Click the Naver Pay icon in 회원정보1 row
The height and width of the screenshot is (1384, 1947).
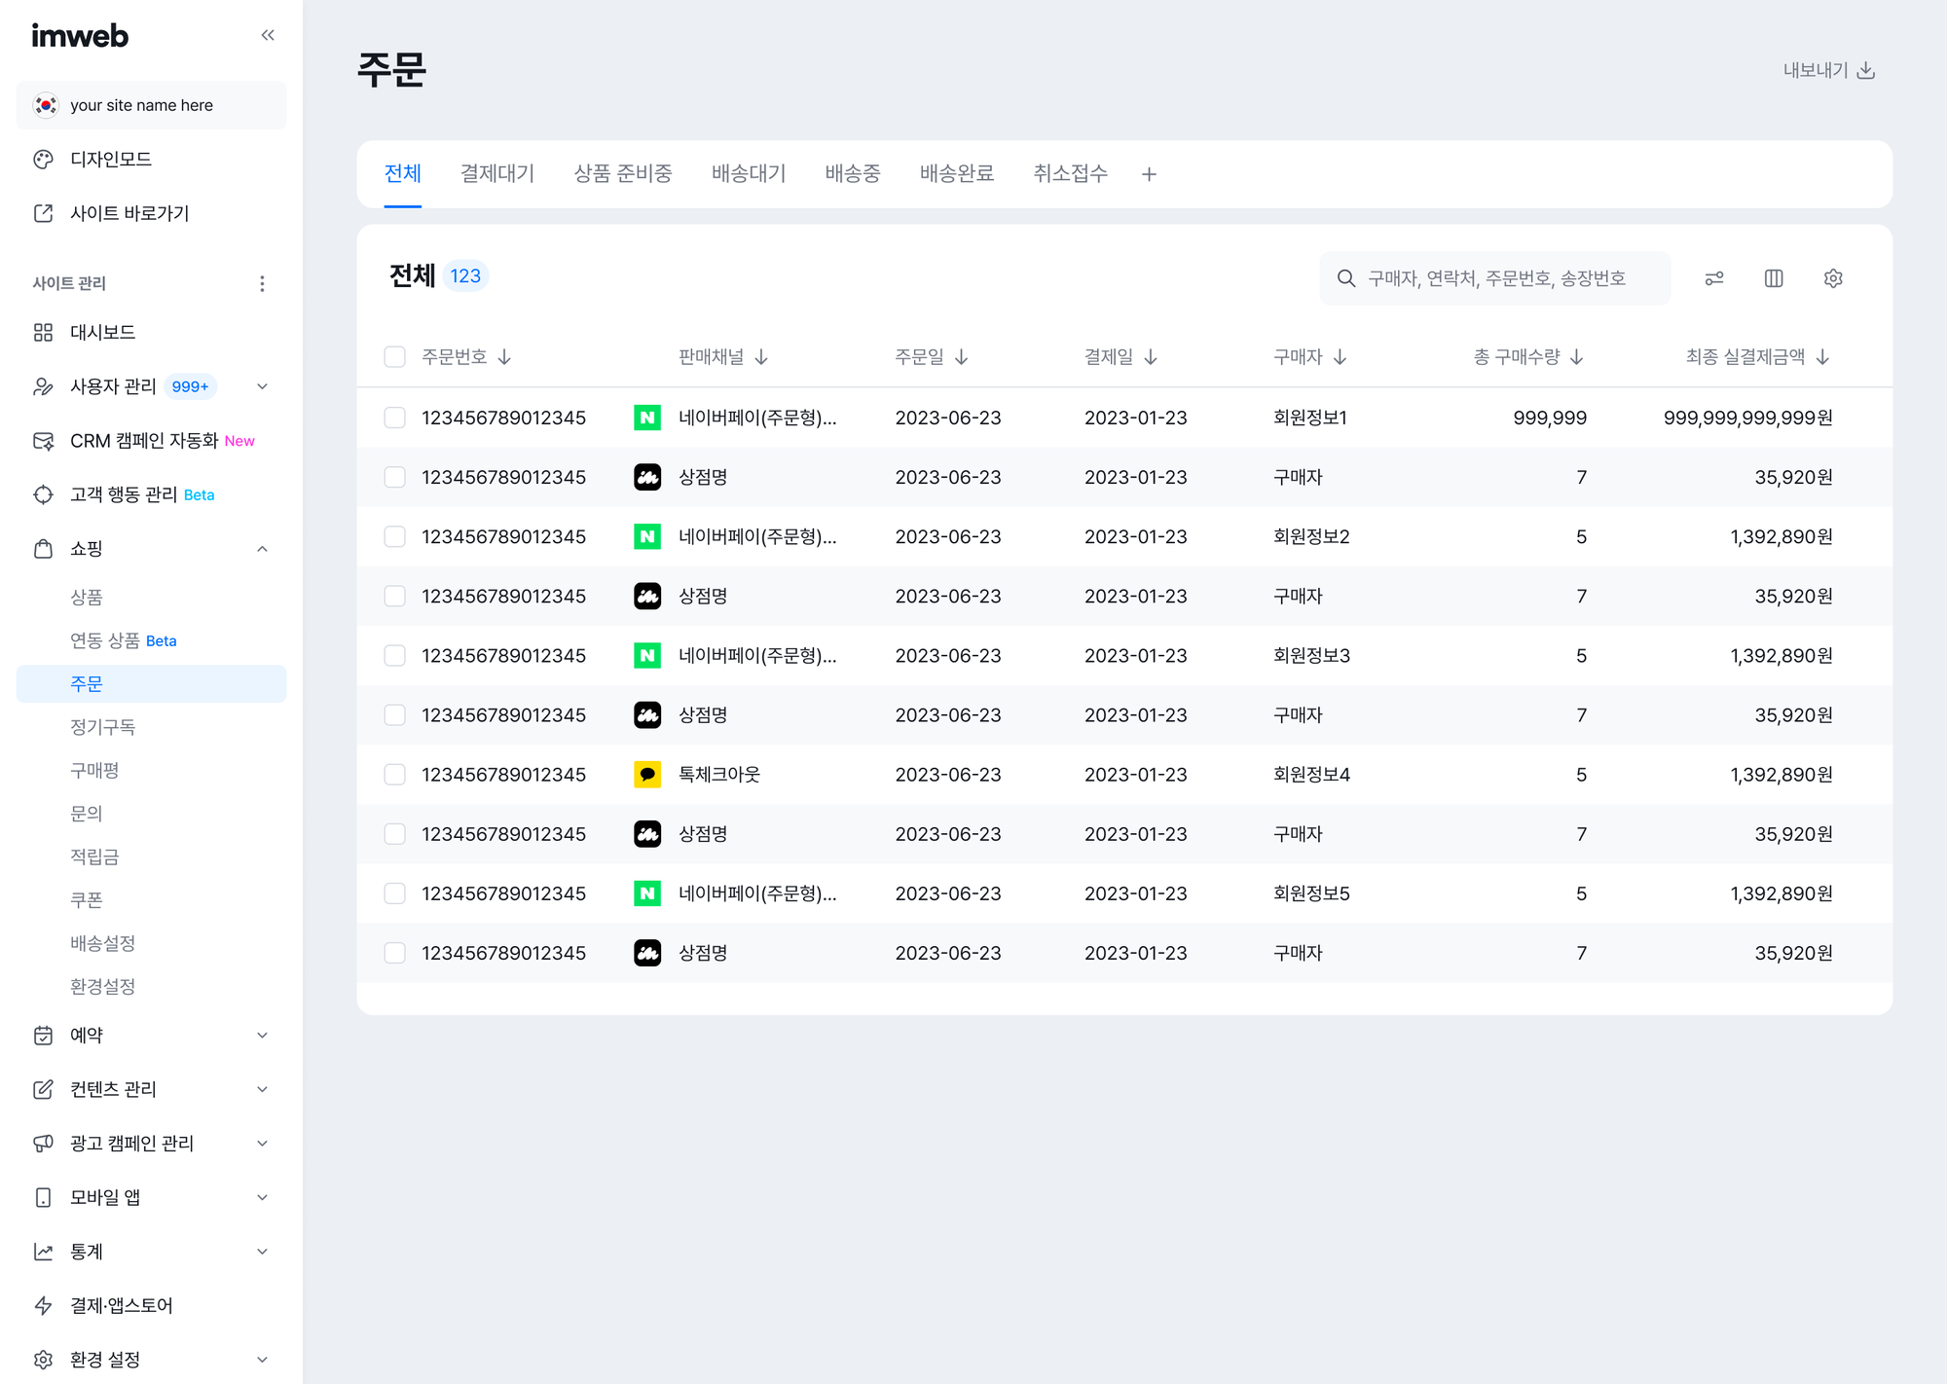point(647,418)
